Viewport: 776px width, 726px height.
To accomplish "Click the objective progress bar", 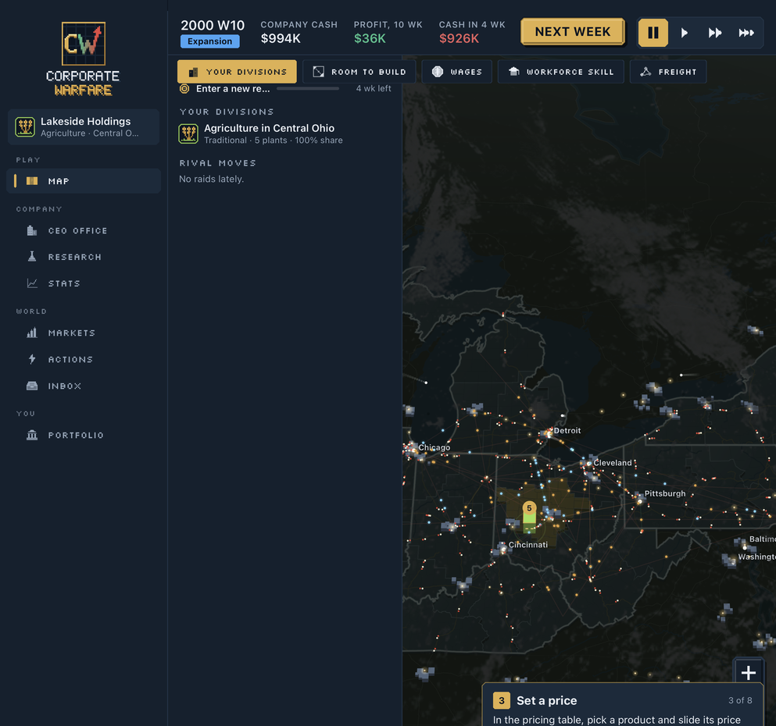I will 308,89.
